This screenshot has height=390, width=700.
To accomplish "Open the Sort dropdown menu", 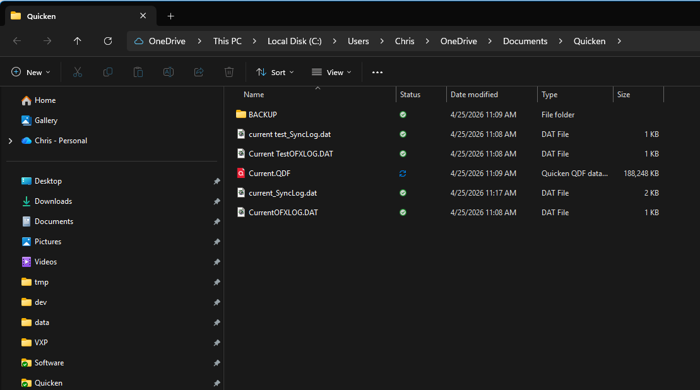I will pos(275,73).
